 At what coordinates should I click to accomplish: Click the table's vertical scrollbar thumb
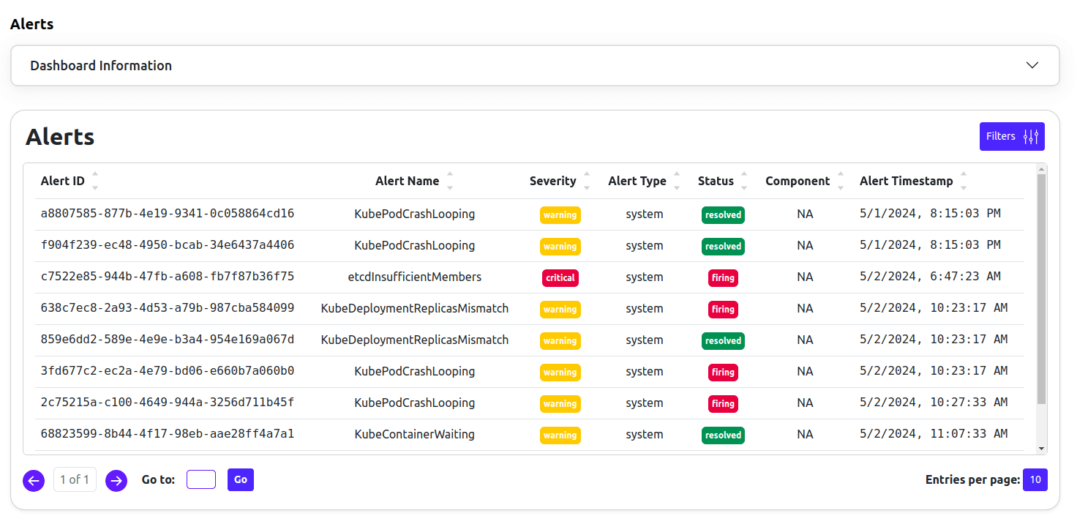(x=1042, y=289)
